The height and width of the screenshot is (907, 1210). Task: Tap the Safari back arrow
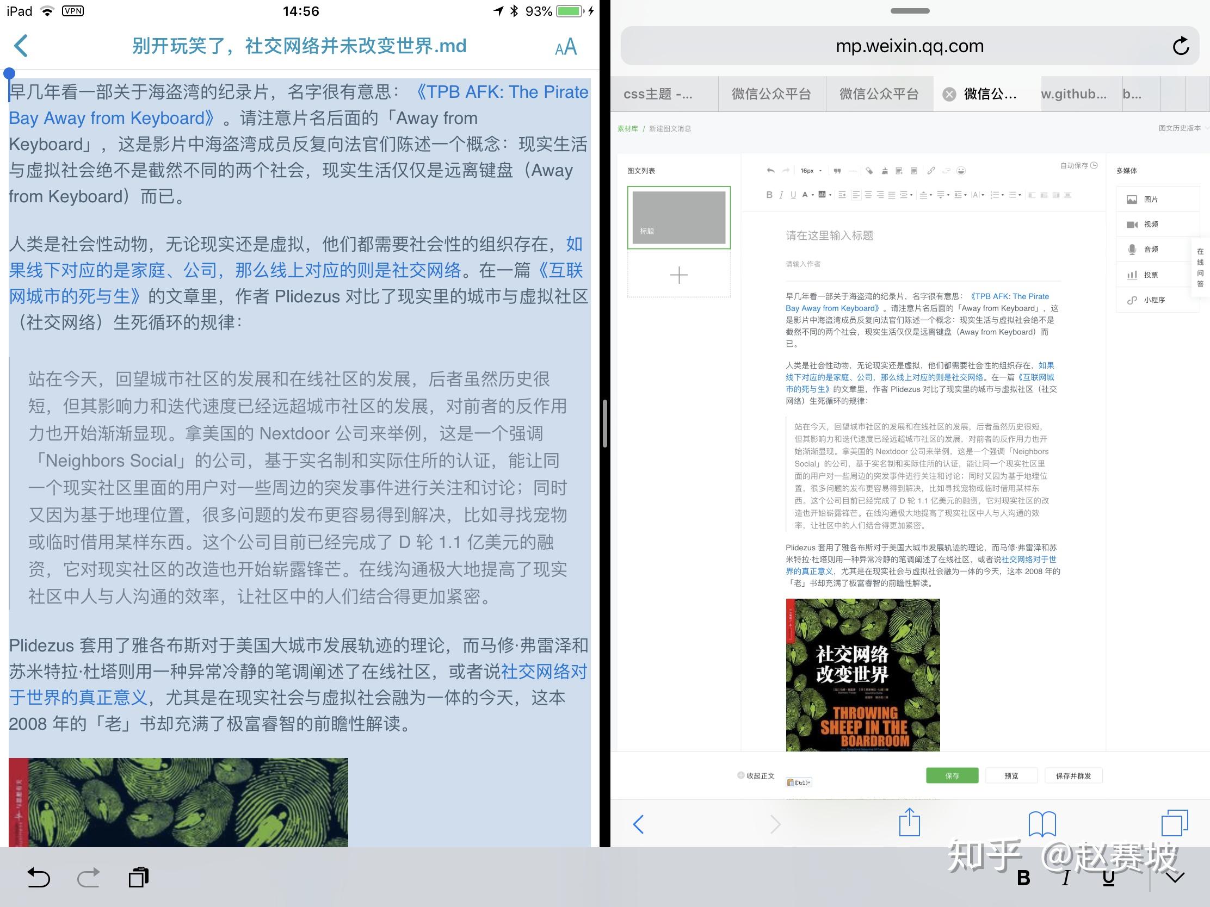[638, 824]
